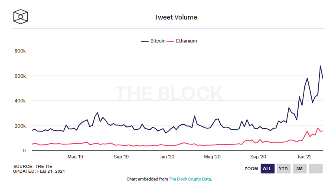Click the Tweet Volume chart title
The image size is (336, 184).
176,17
